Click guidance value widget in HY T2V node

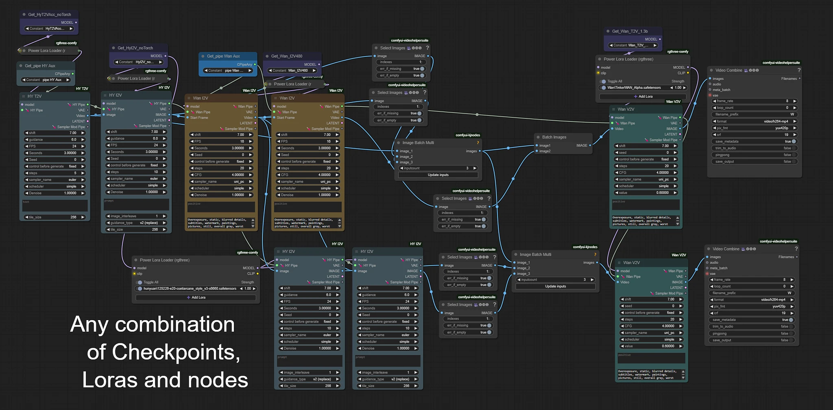click(x=55, y=140)
